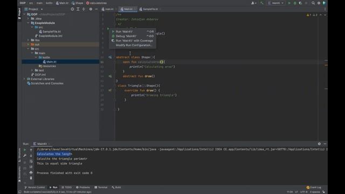345x194 pixels.
Task: Expand the test folder
Action: pos(32,71)
